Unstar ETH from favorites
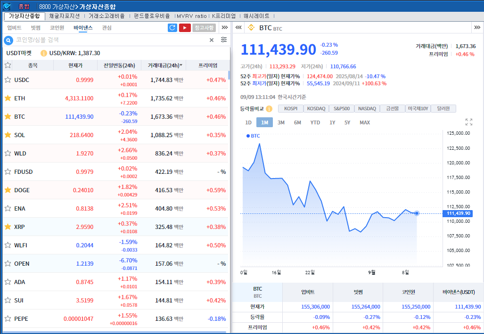Viewport: 484px width, 334px height. [x=8, y=98]
